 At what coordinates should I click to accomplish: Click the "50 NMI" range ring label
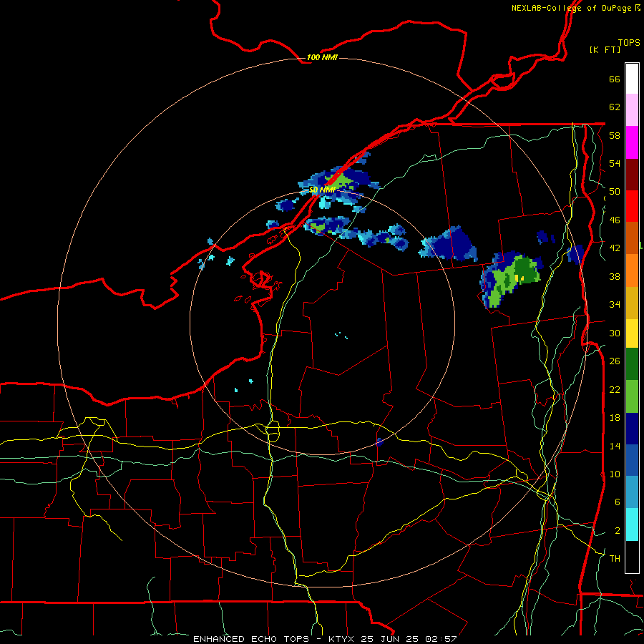coord(323,190)
